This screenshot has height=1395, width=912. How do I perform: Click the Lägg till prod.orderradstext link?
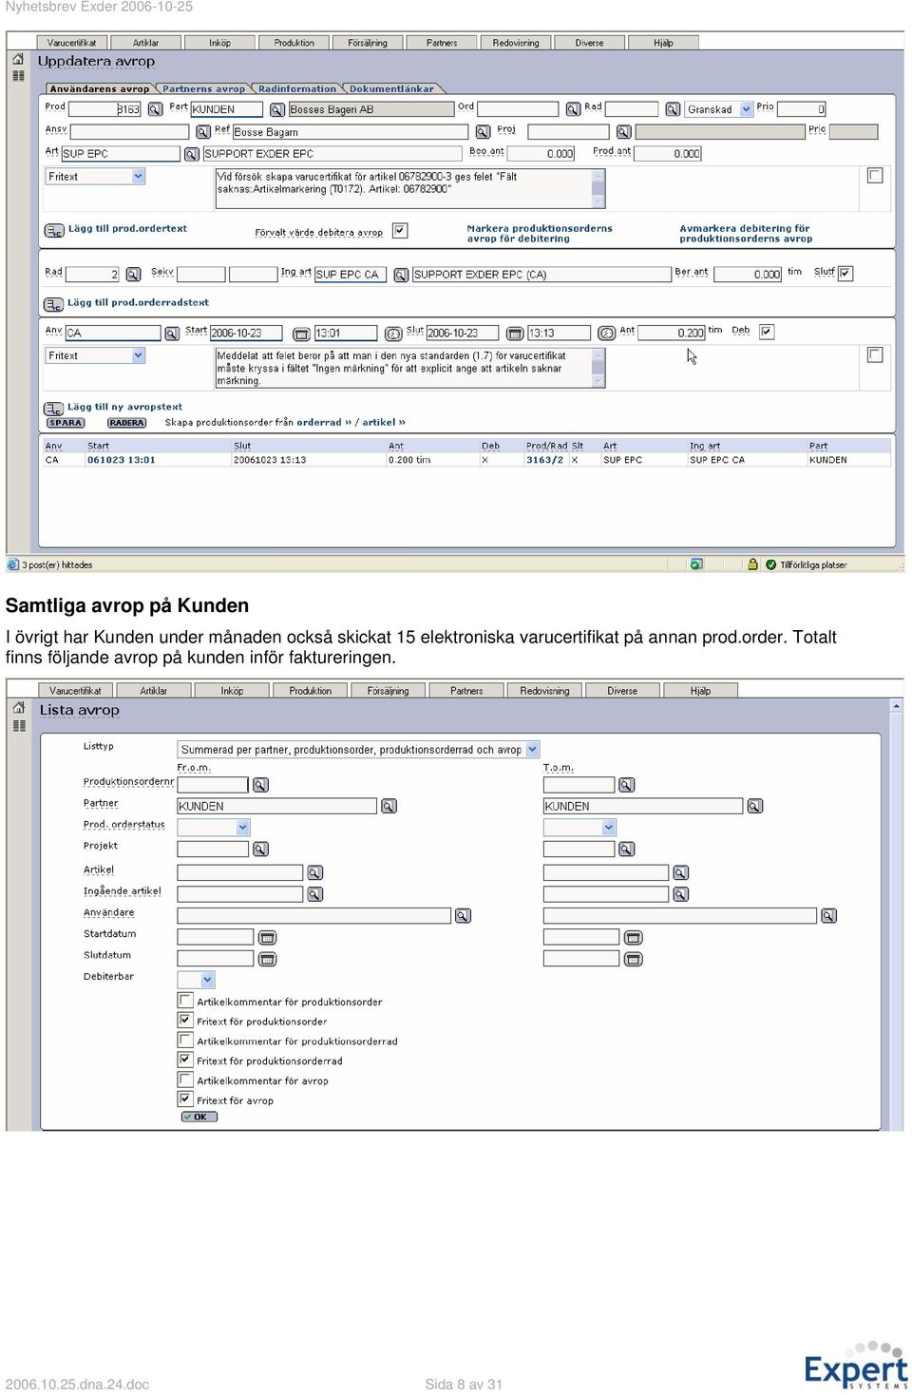coord(138,302)
